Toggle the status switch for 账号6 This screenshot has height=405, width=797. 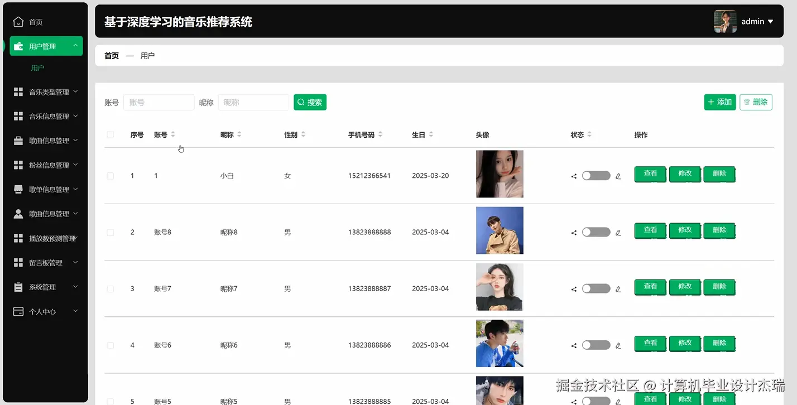596,345
